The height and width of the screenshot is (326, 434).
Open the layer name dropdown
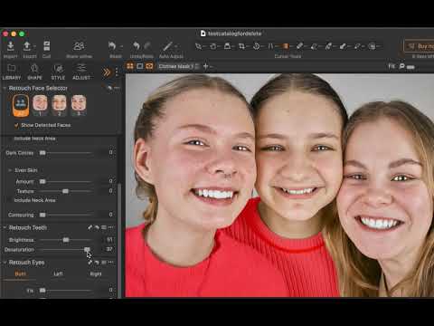point(179,66)
